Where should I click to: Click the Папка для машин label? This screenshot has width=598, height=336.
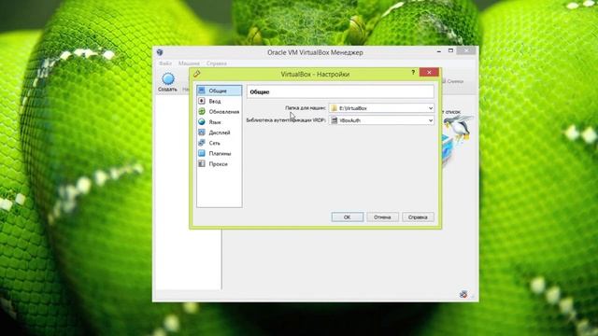click(x=306, y=108)
